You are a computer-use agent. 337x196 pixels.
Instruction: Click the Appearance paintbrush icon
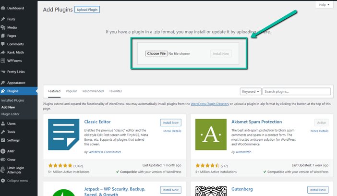pyautogui.click(x=3, y=83)
